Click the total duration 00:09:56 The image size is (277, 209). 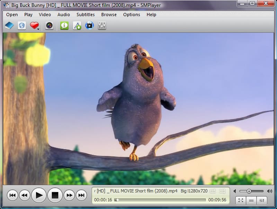[x=217, y=200]
